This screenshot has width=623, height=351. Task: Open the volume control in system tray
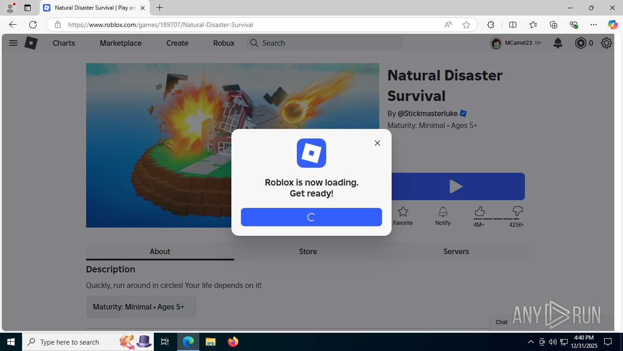553,342
